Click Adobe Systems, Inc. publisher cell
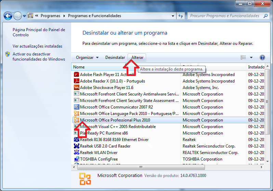The width and height of the screenshot is (273, 191). (x=201, y=88)
